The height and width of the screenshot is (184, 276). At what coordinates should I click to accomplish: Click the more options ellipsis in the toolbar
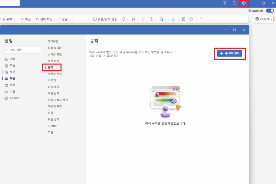pyautogui.click(x=211, y=19)
